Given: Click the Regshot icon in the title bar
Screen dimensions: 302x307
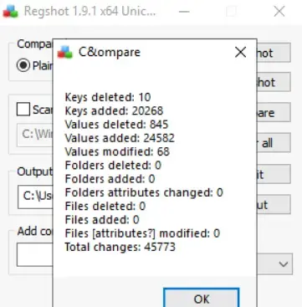Looking at the screenshot, I should click(10, 12).
